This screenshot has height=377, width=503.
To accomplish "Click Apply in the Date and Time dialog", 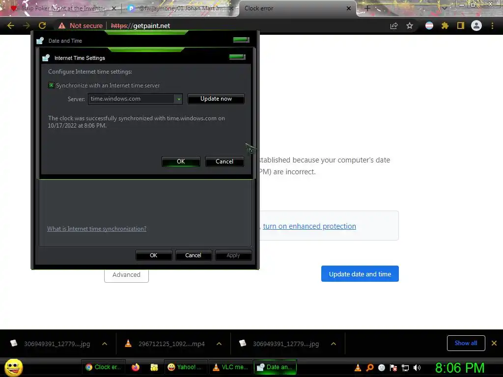I will (x=233, y=255).
